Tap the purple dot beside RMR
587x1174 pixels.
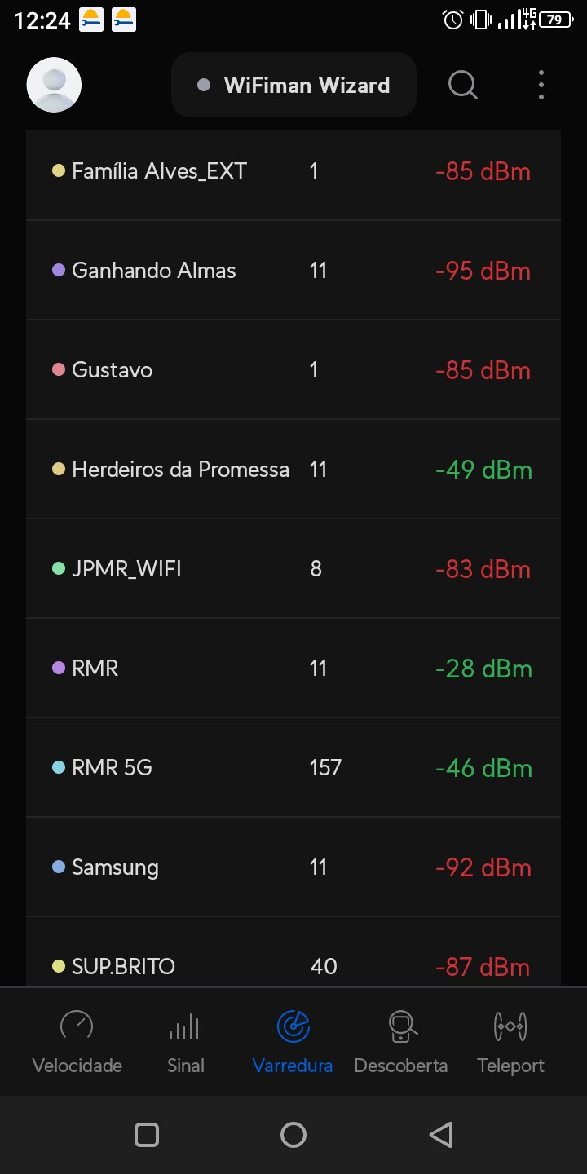59,669
